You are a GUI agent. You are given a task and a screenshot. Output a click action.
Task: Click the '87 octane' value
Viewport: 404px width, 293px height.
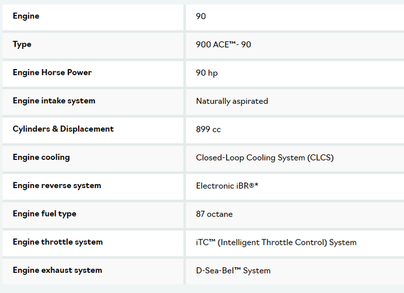[214, 214]
